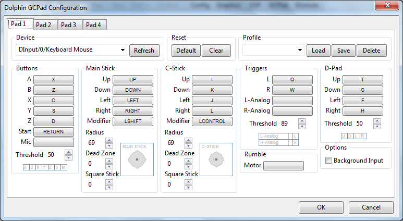Remap C-Stick Left set to J

(212, 101)
